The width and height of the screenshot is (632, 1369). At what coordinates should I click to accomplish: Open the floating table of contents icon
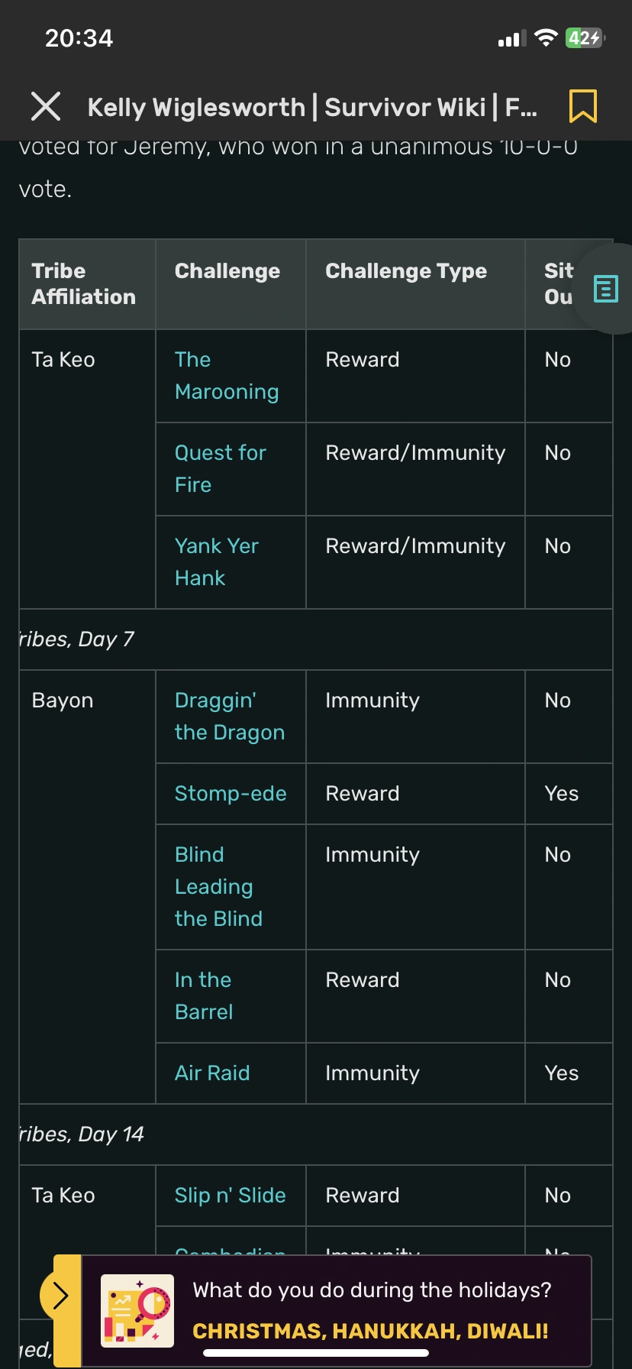point(606,289)
